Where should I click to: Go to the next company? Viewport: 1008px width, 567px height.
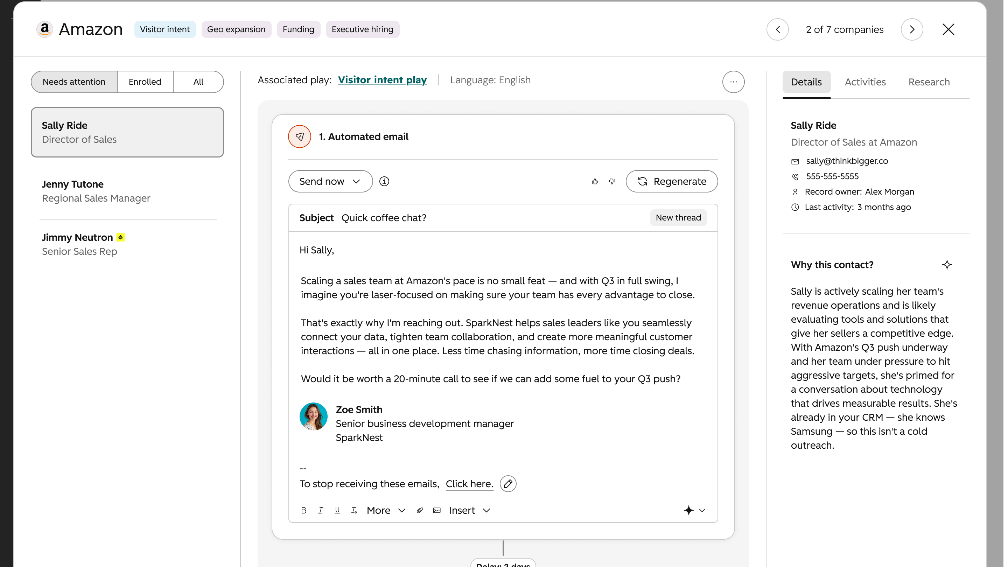pyautogui.click(x=912, y=29)
